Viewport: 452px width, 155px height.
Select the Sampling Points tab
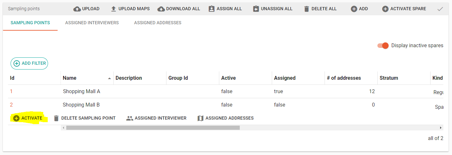click(30, 23)
